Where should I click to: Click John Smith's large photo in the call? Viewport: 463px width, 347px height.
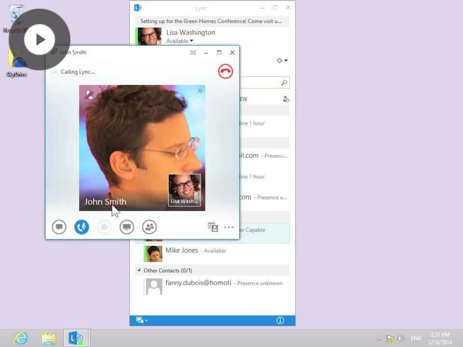142,148
